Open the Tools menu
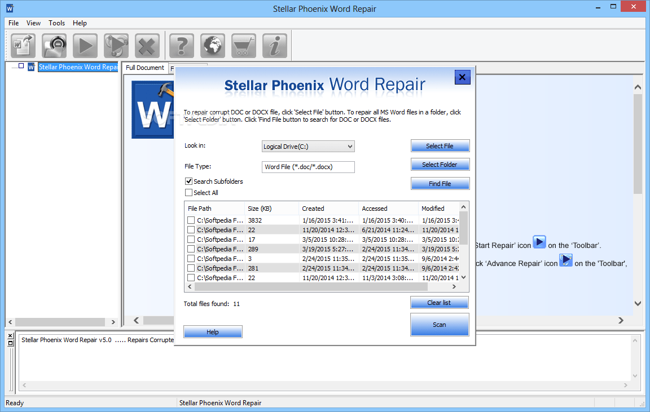The image size is (650, 412). [57, 23]
